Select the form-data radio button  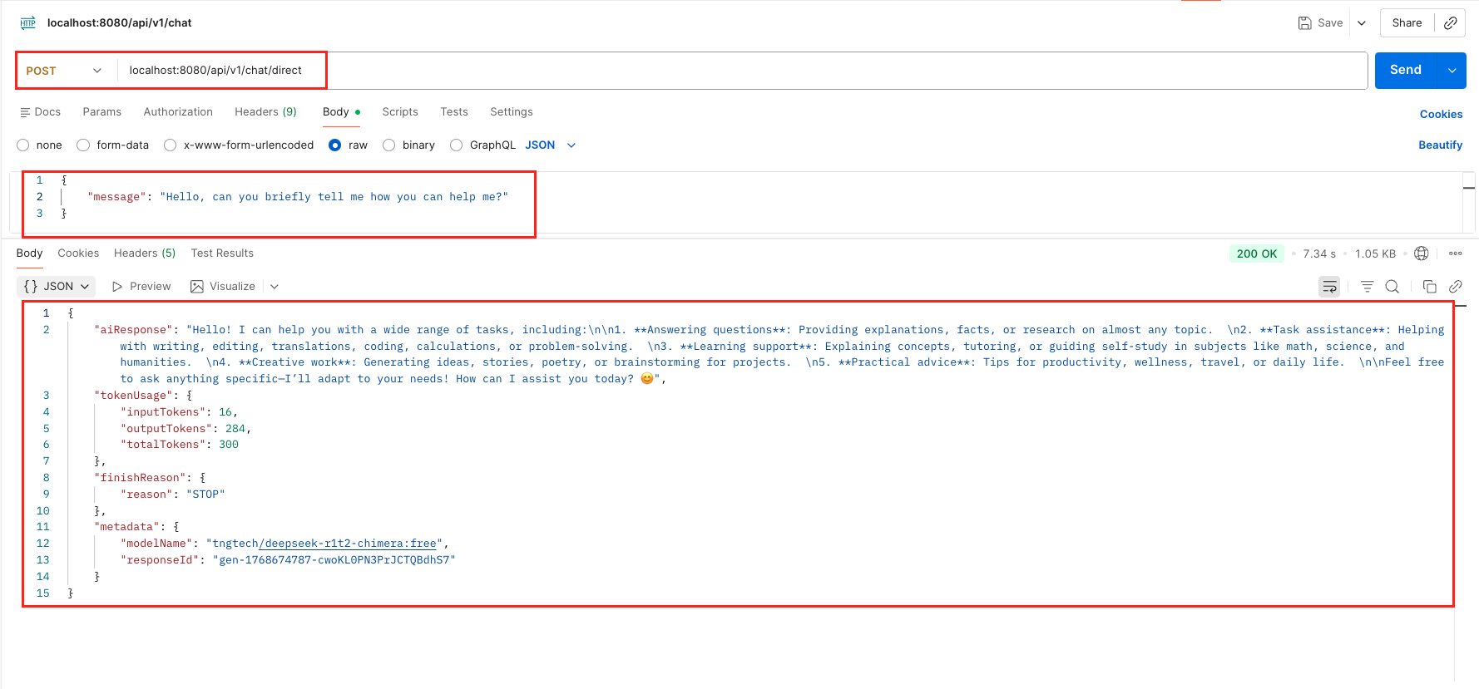83,145
